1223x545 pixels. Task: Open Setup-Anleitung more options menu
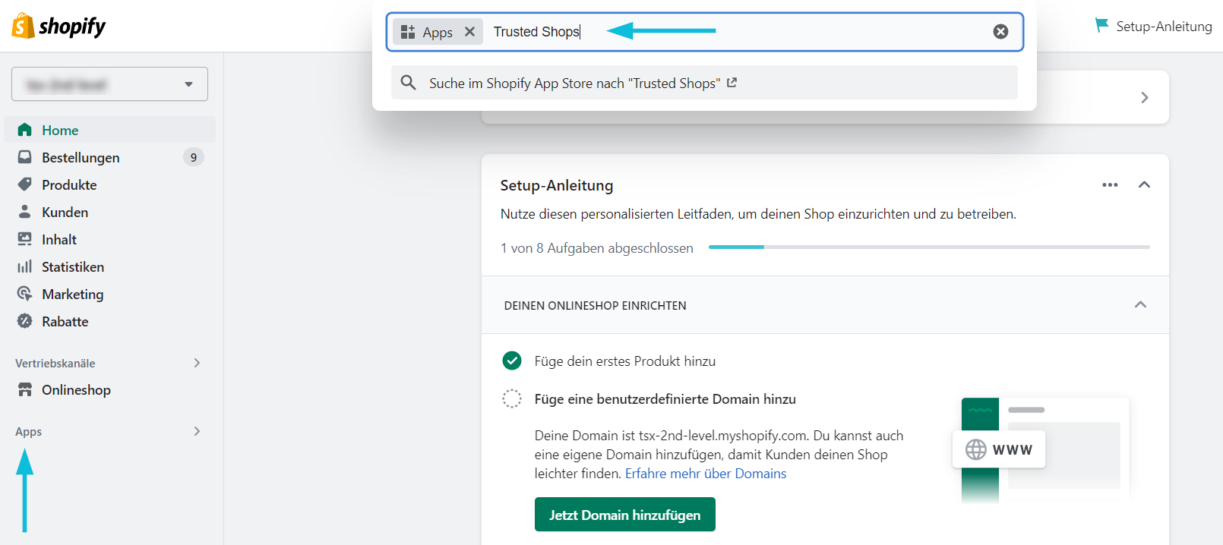click(x=1110, y=185)
